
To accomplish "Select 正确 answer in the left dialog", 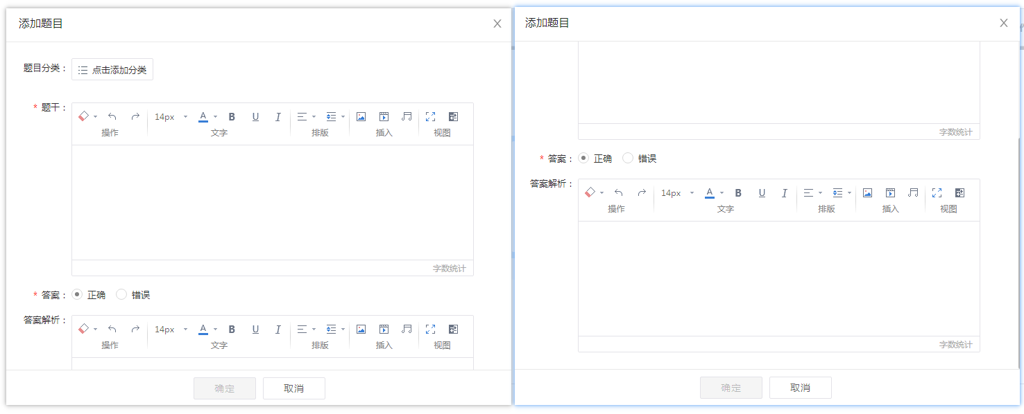I will coord(77,294).
